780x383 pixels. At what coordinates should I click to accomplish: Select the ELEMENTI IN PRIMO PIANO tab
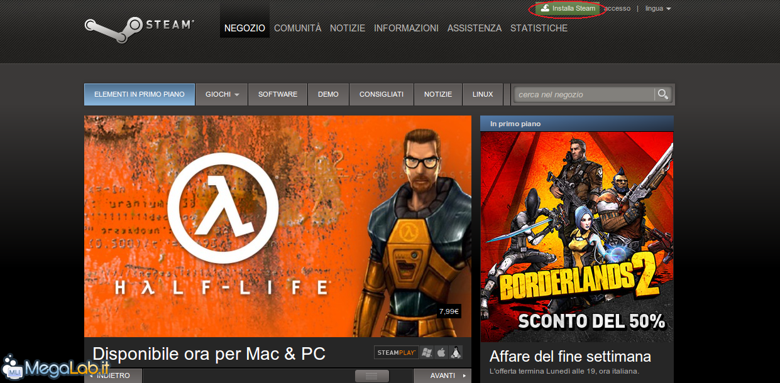[140, 94]
